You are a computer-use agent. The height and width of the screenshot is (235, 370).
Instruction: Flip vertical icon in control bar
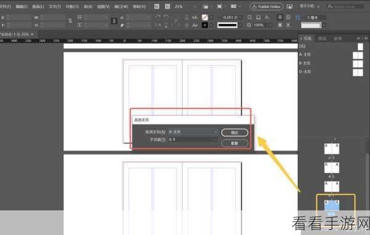pyautogui.click(x=166, y=25)
